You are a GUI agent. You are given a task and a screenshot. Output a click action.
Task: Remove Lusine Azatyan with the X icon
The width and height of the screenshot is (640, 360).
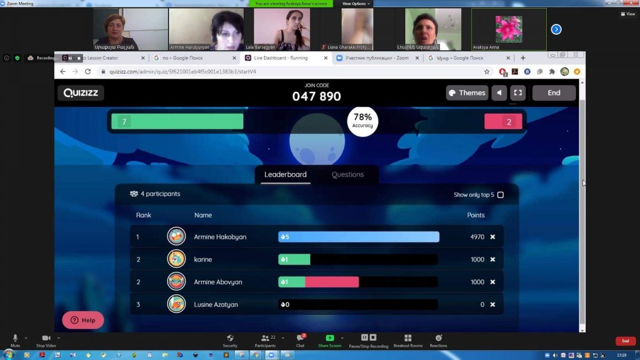[x=493, y=305]
